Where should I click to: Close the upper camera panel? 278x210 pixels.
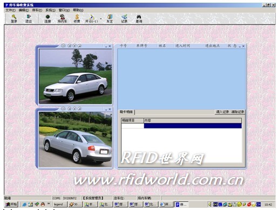tap(110, 46)
